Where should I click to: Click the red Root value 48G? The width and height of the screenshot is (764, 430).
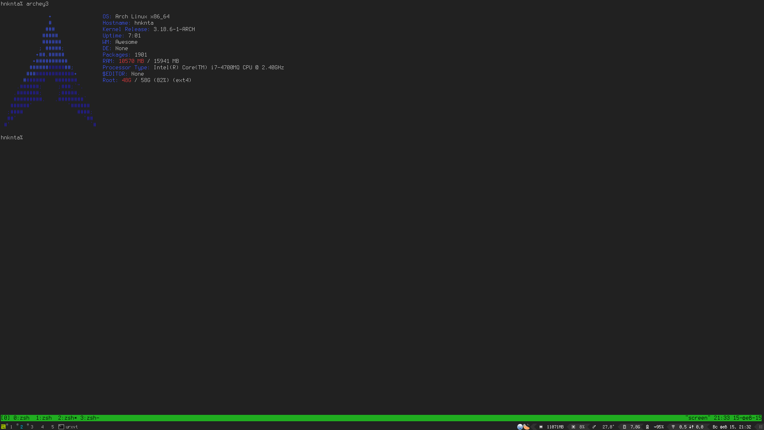[127, 80]
